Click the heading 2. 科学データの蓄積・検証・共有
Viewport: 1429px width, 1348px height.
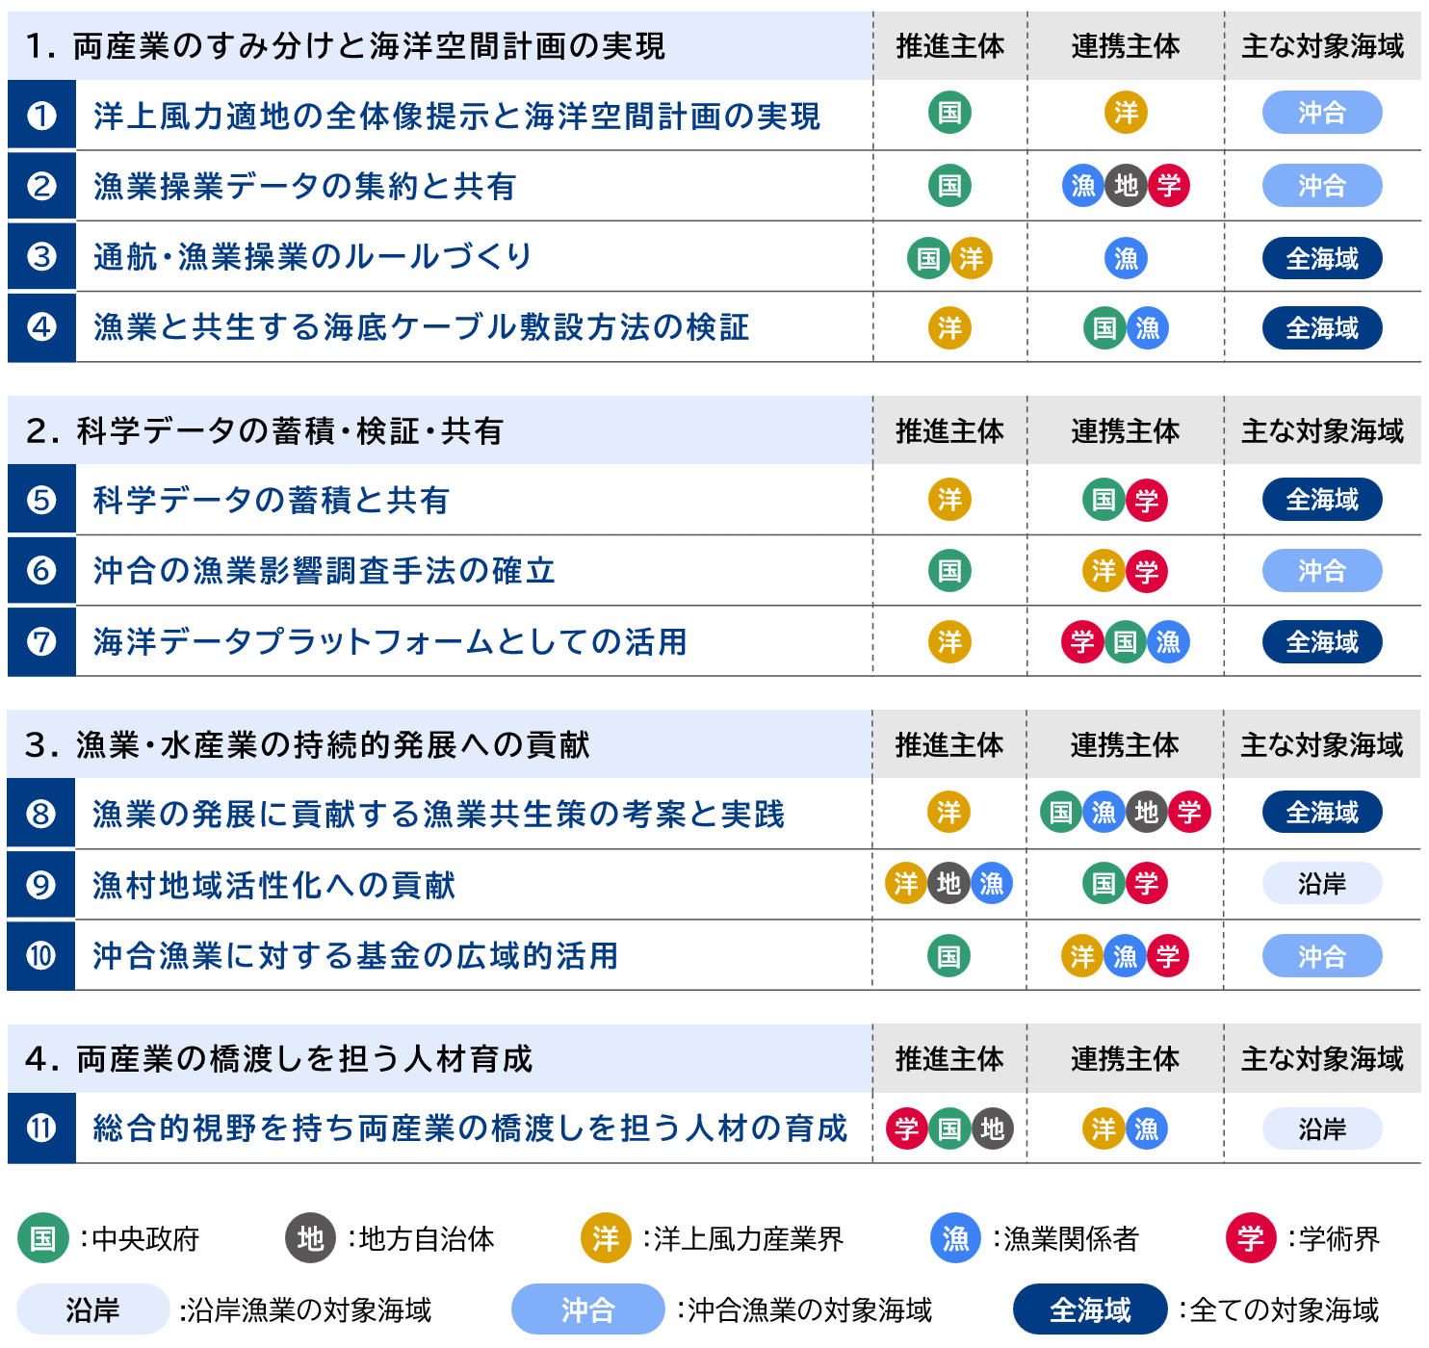point(266,431)
